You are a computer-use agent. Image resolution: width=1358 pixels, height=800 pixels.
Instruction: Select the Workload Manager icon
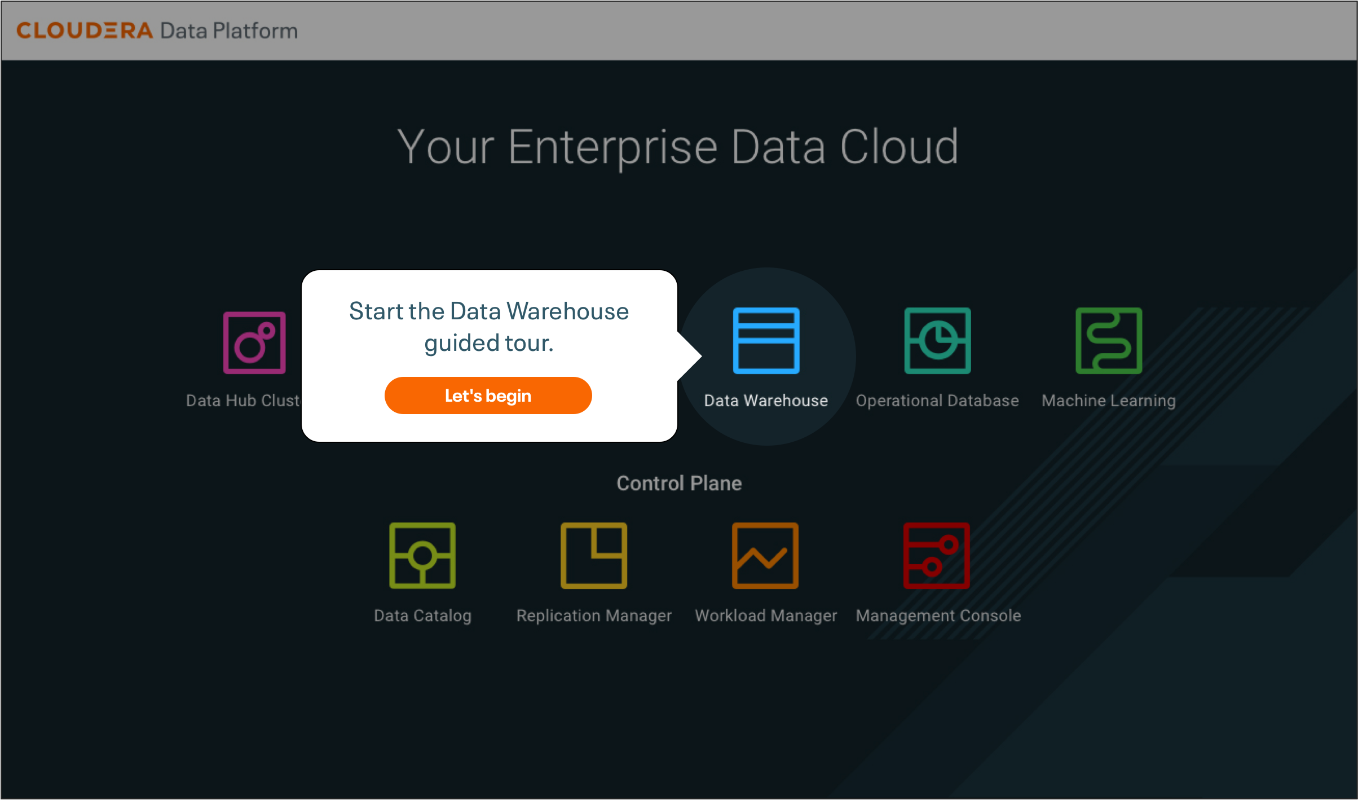764,556
